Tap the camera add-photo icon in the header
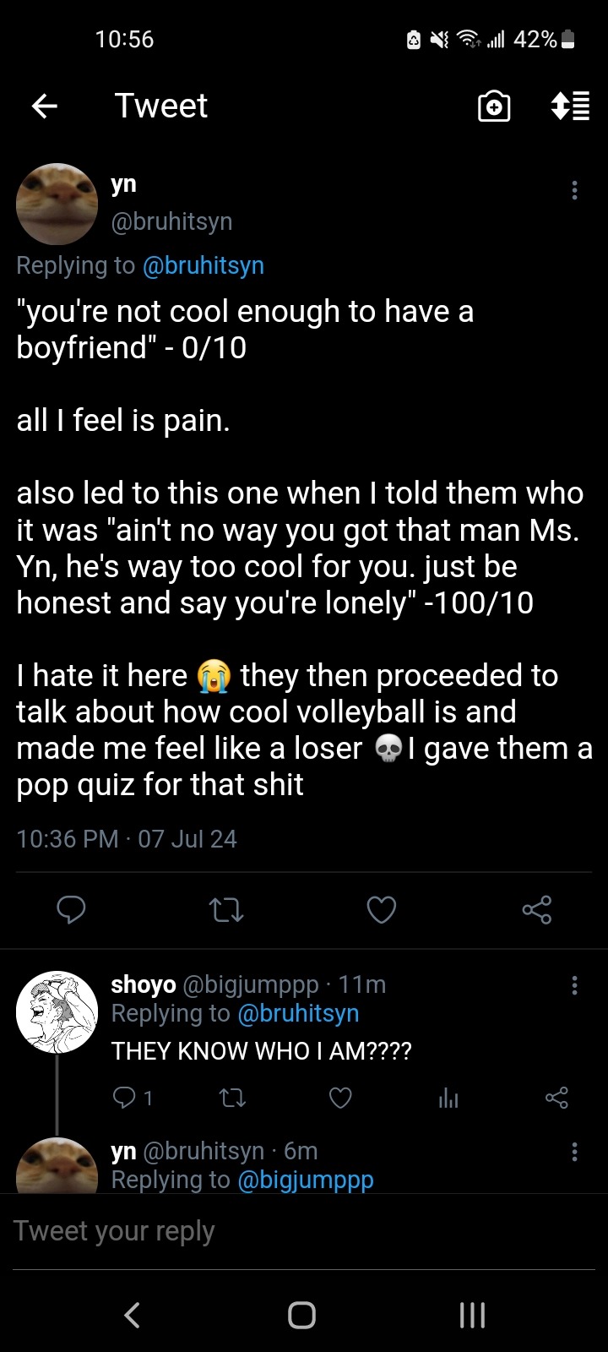 (494, 106)
